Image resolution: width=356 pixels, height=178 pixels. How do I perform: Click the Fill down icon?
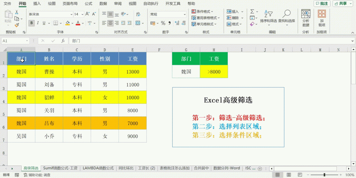(x=252, y=18)
